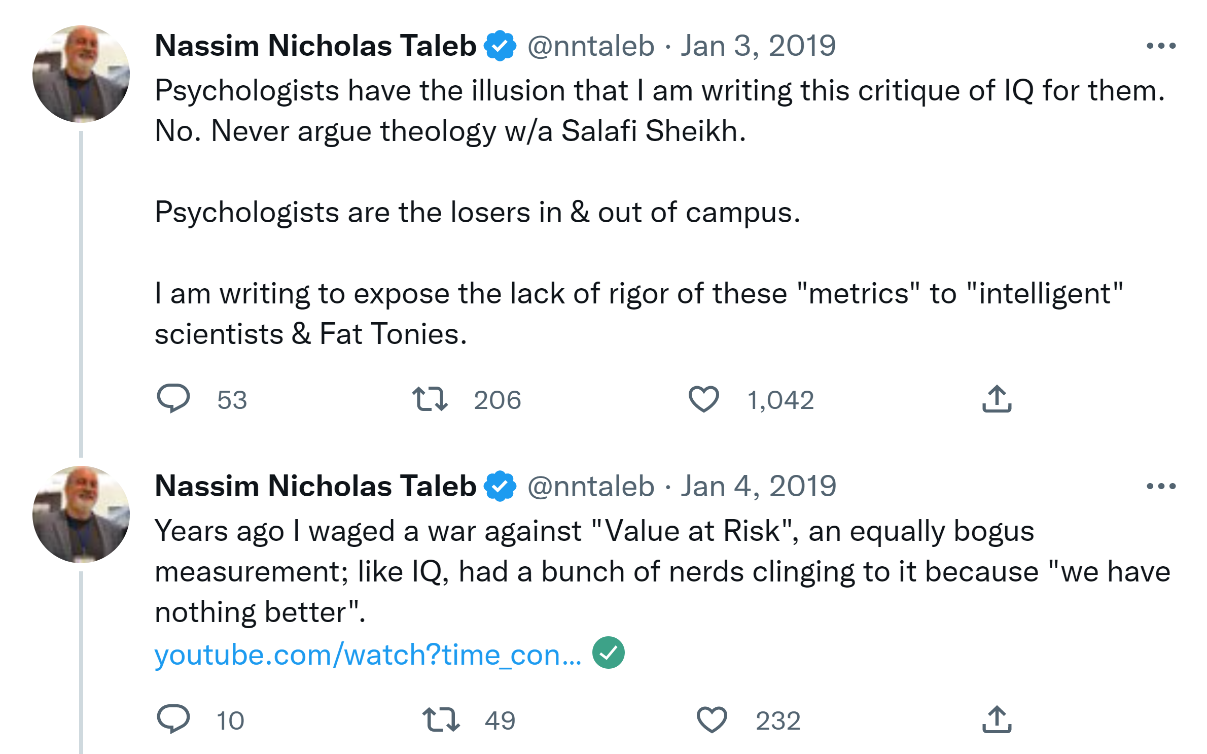This screenshot has height=754, width=1207.
Task: Open profile picture on second tweet
Action: (x=81, y=515)
